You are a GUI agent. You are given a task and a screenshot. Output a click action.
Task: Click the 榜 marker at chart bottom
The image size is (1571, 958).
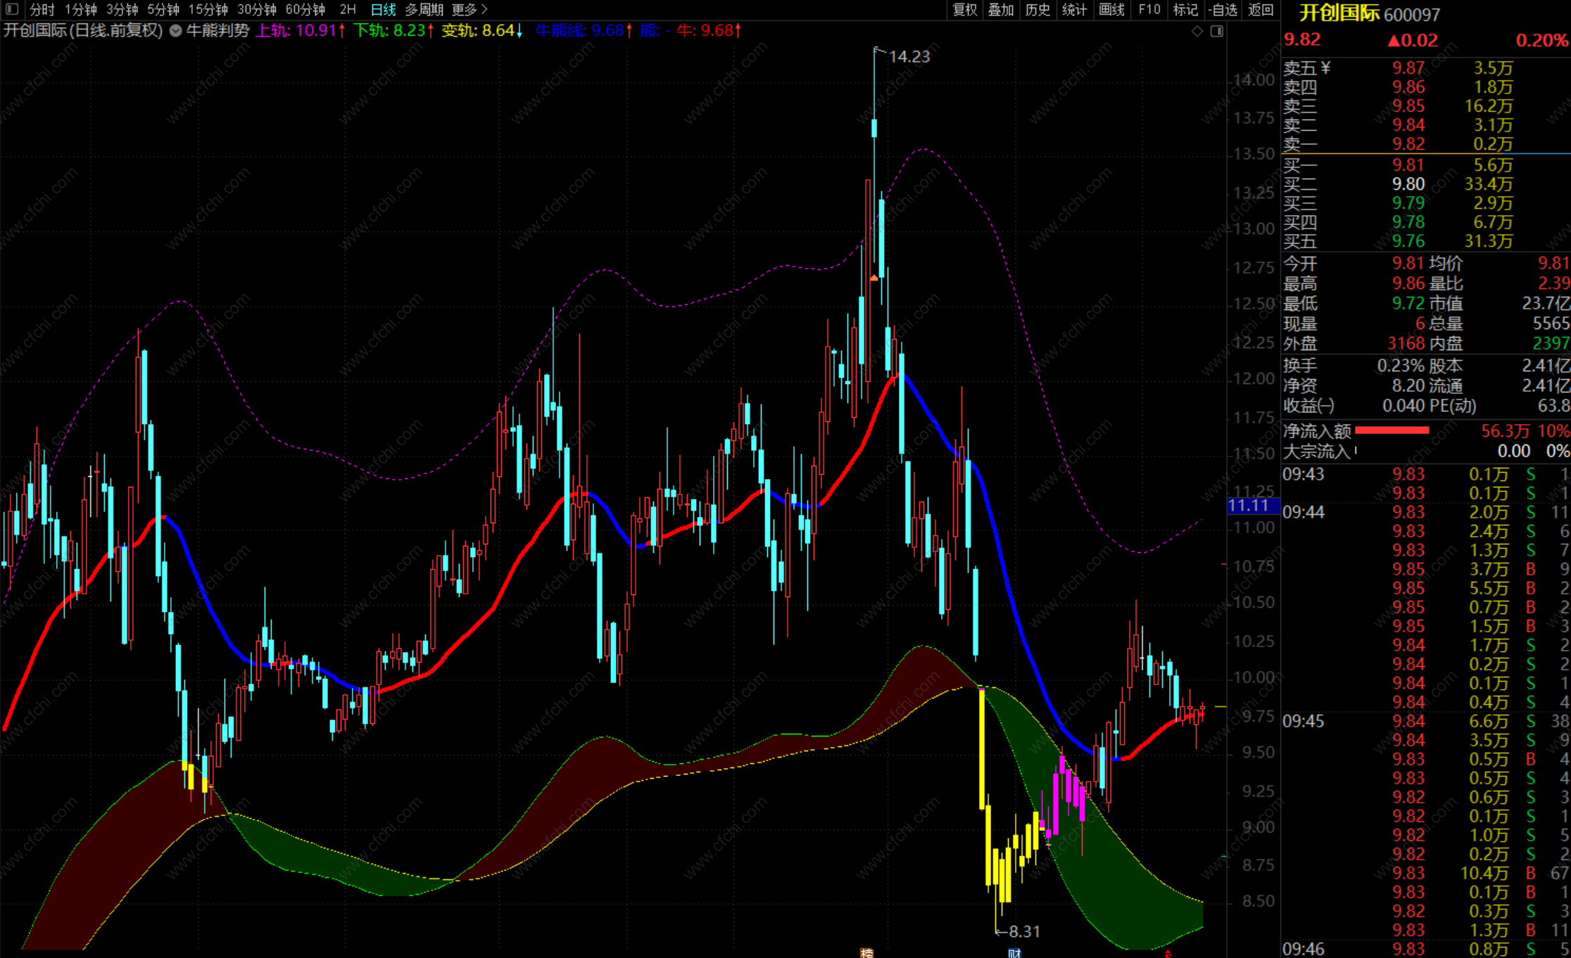[x=866, y=953]
